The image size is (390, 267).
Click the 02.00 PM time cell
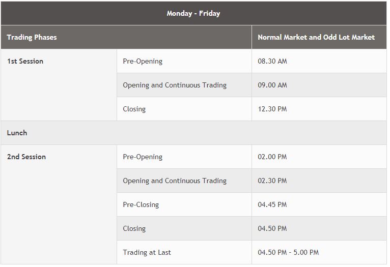[x=272, y=157]
